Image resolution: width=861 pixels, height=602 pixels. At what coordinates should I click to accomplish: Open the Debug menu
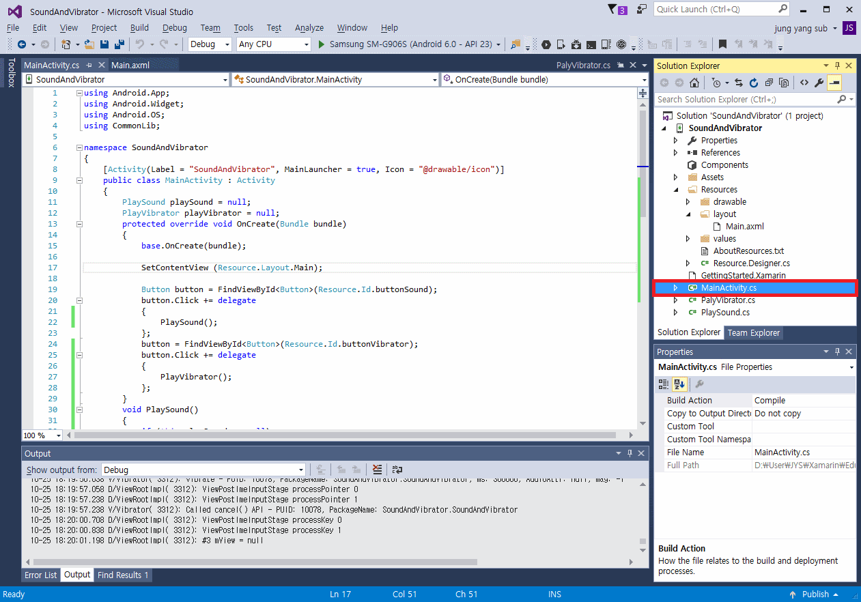[175, 28]
